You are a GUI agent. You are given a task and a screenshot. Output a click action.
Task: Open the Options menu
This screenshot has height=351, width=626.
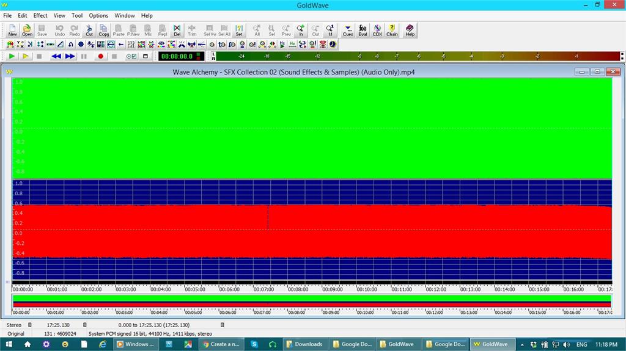pos(98,15)
